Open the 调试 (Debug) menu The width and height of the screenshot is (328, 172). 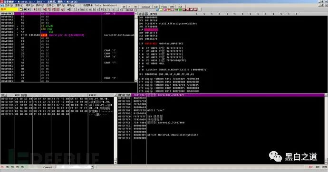[30, 5]
